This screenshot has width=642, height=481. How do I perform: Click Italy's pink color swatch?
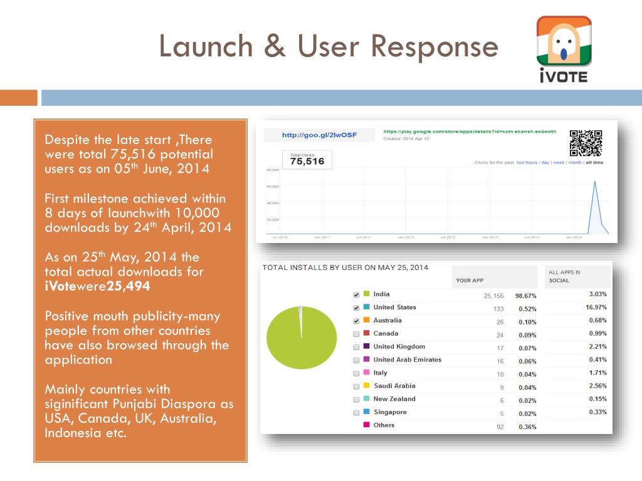point(366,372)
